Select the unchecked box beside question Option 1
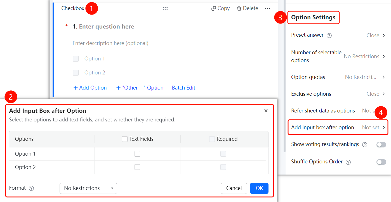The width and height of the screenshot is (391, 202). pos(76,59)
